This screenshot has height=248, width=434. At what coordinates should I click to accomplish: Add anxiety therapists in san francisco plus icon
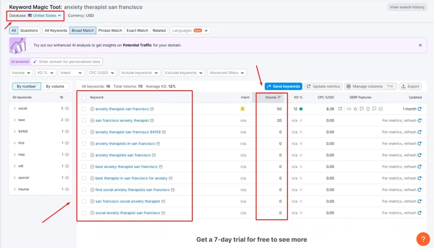(x=92, y=143)
